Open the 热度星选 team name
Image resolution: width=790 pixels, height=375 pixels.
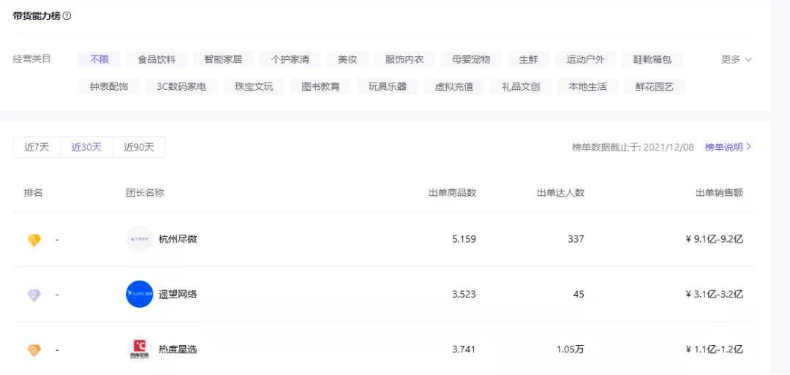click(177, 349)
